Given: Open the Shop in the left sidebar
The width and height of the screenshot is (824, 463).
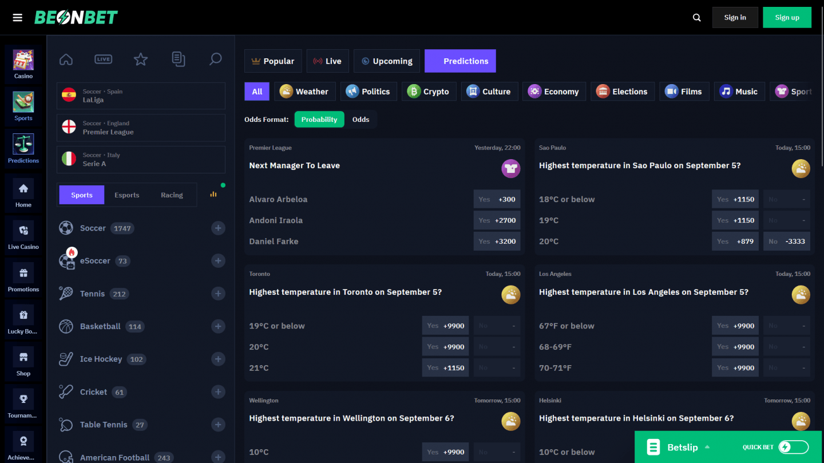Looking at the screenshot, I should 23,362.
